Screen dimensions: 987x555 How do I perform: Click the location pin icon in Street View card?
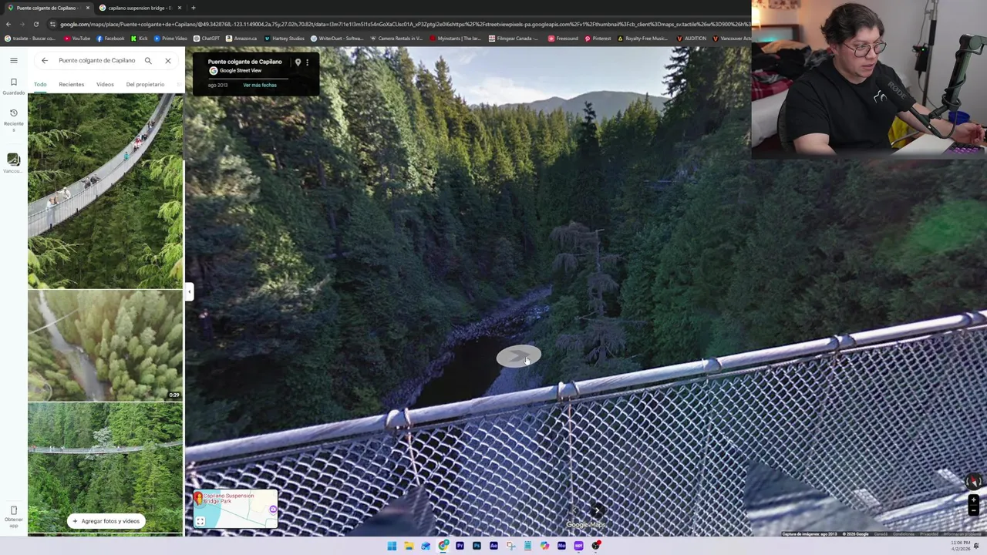point(298,62)
